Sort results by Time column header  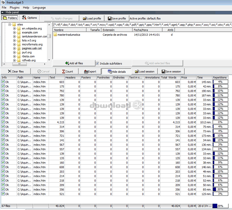[204, 77]
